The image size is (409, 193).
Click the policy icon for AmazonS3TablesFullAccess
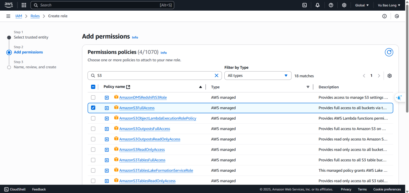[116, 159]
